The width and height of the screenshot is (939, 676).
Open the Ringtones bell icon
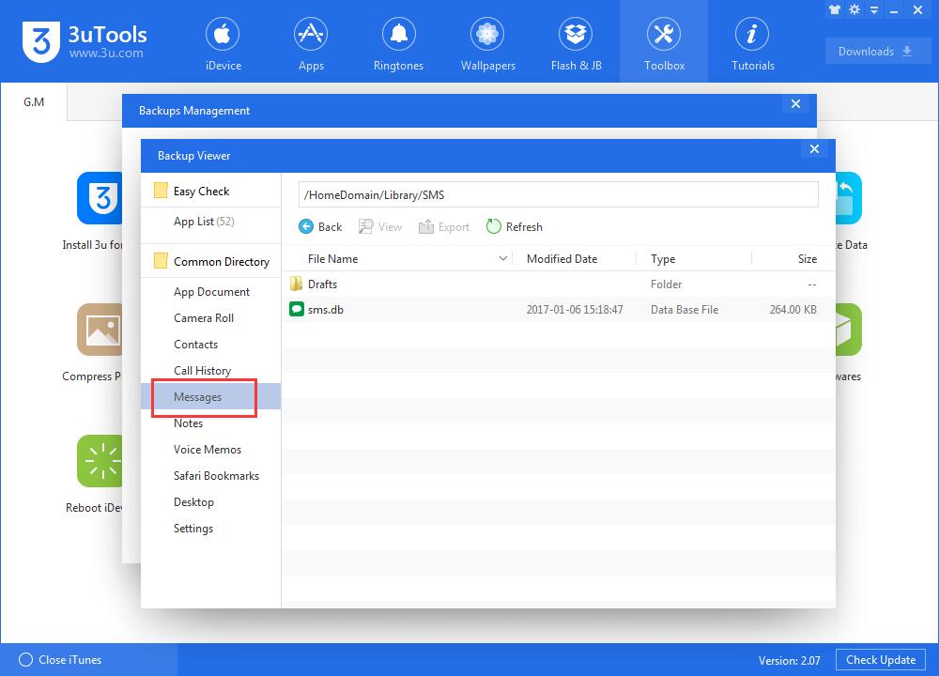[399, 34]
